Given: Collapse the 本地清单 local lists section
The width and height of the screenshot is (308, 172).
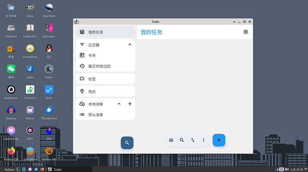Looking at the screenshot, I should (119, 104).
